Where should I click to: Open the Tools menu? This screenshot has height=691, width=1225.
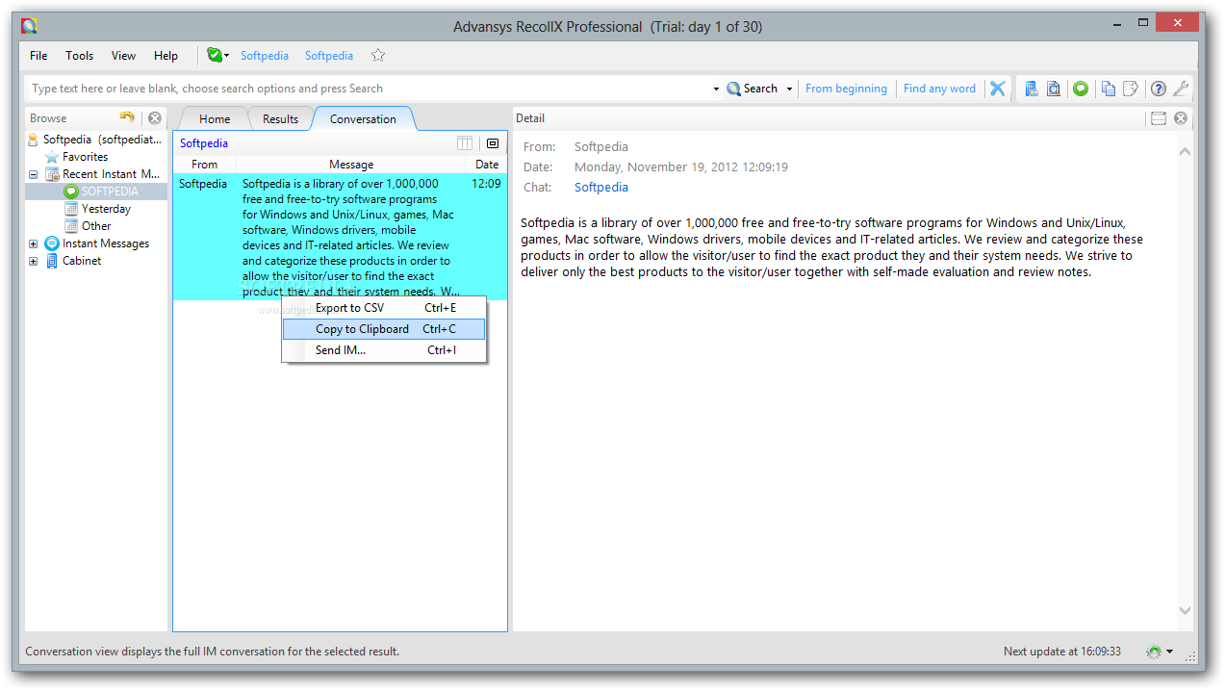pyautogui.click(x=80, y=56)
